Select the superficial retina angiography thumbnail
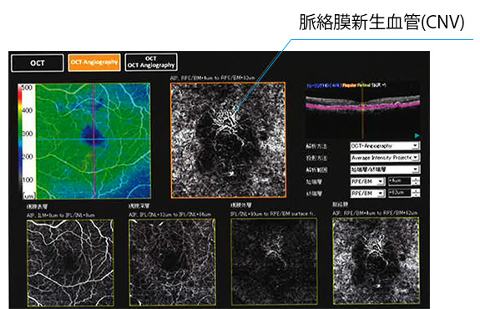Screen dimensions: 480x309 70,263
